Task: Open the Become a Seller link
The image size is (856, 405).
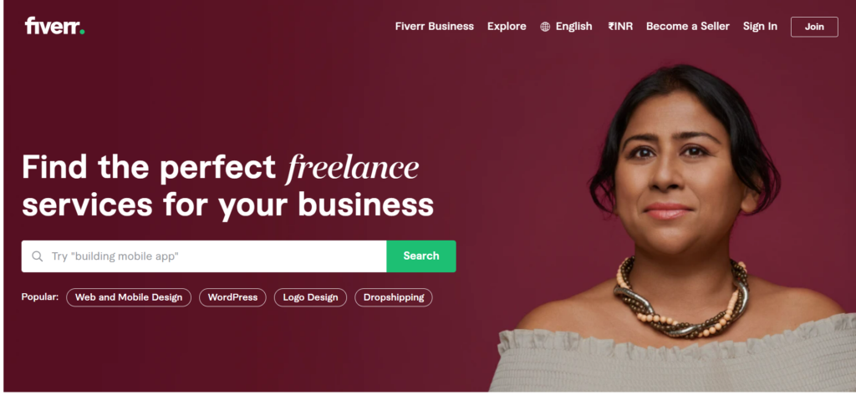Action: (688, 26)
